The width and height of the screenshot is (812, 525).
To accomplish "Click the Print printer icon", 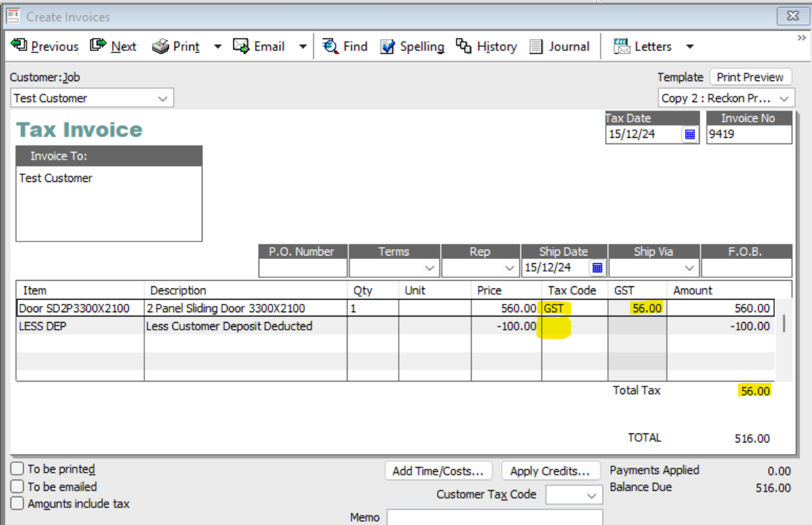I will click(x=160, y=46).
